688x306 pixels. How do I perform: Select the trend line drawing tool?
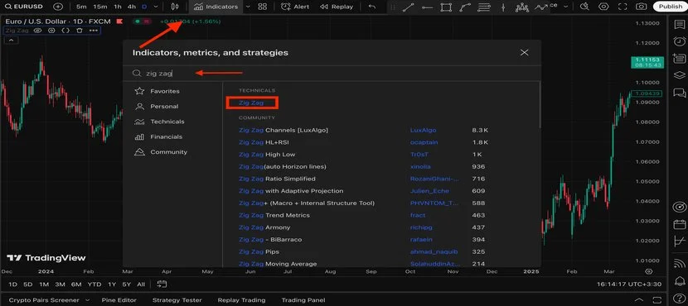click(x=408, y=7)
